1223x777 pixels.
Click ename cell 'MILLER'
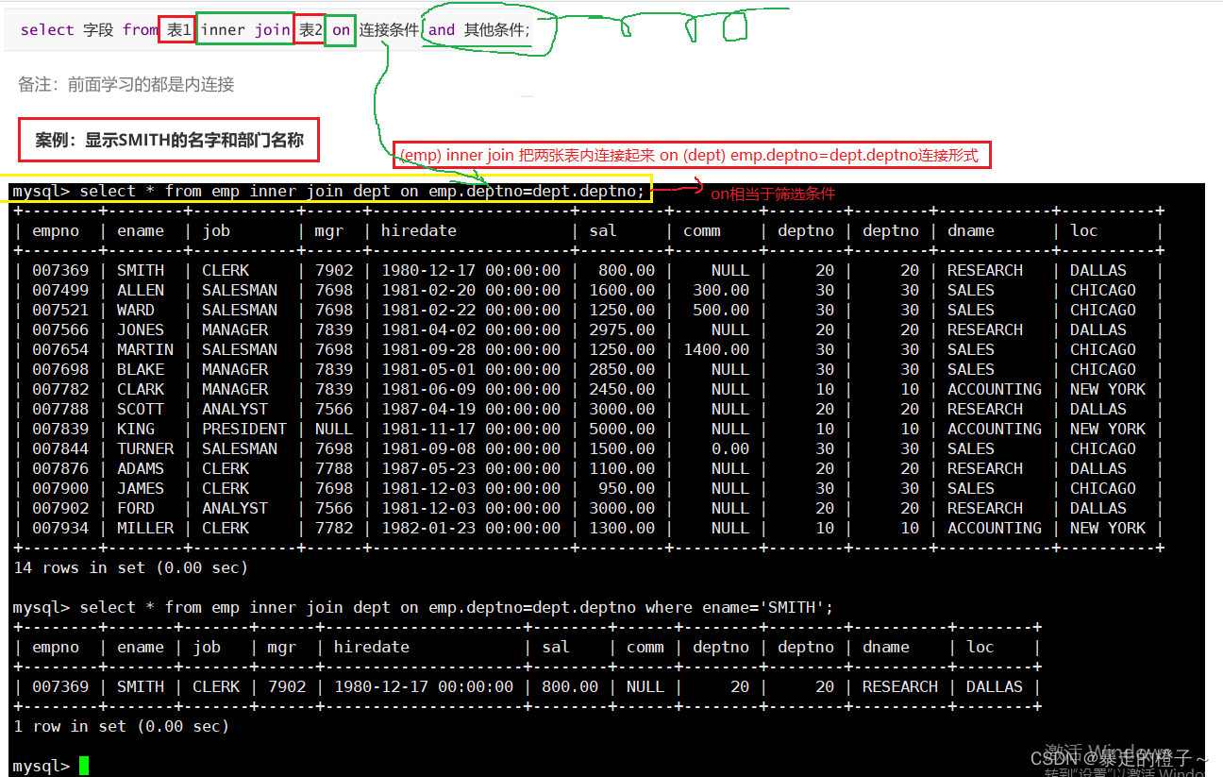(x=145, y=528)
